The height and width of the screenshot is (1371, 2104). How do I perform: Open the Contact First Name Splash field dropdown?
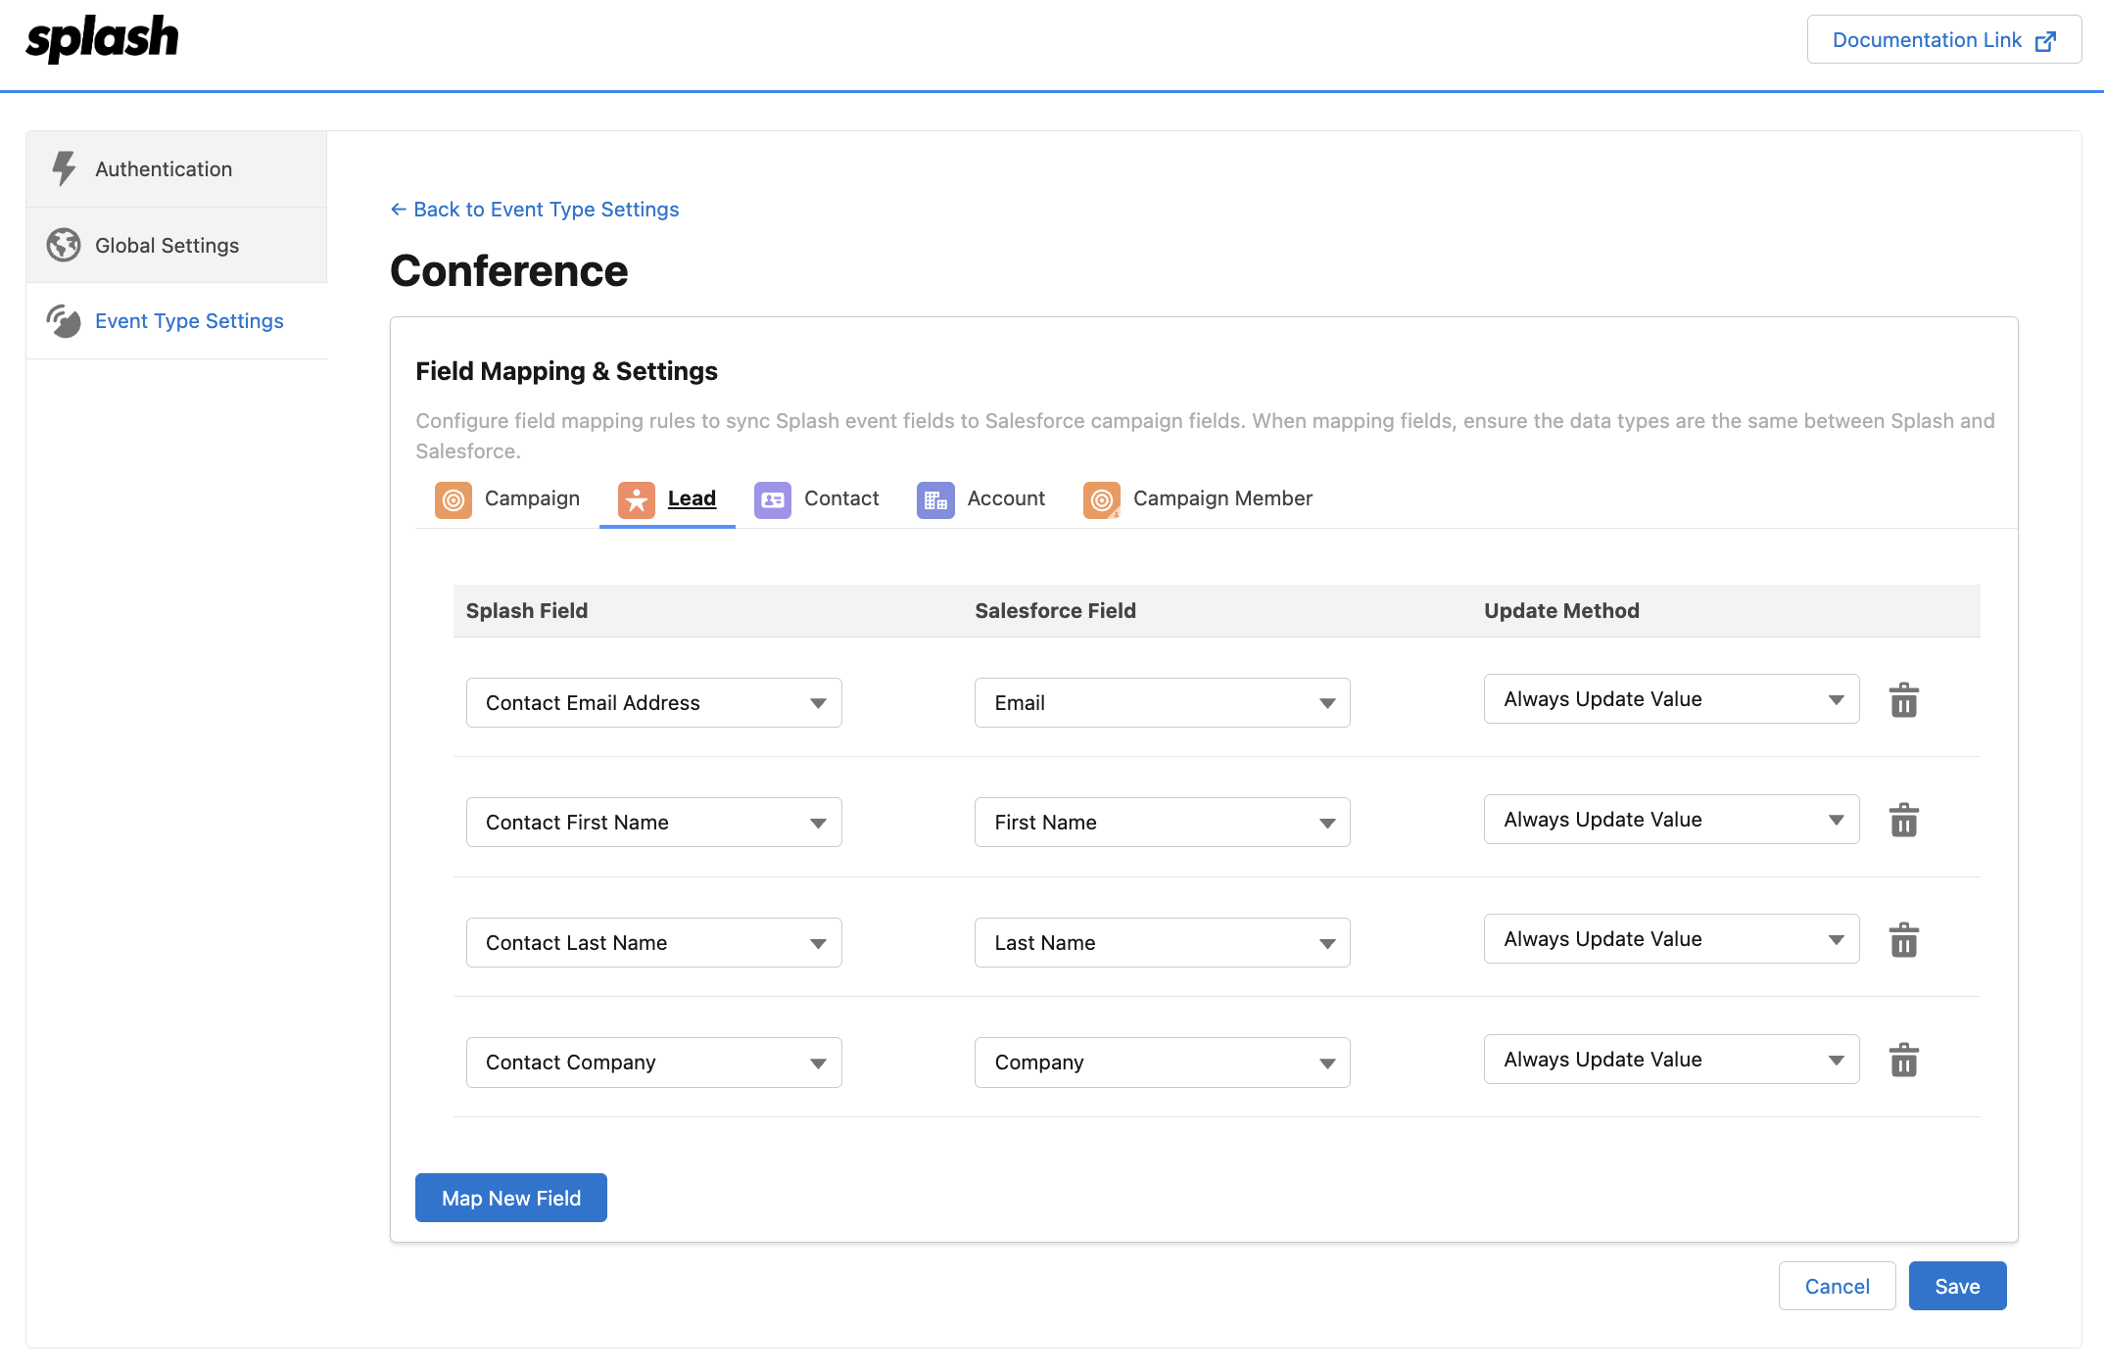[654, 822]
